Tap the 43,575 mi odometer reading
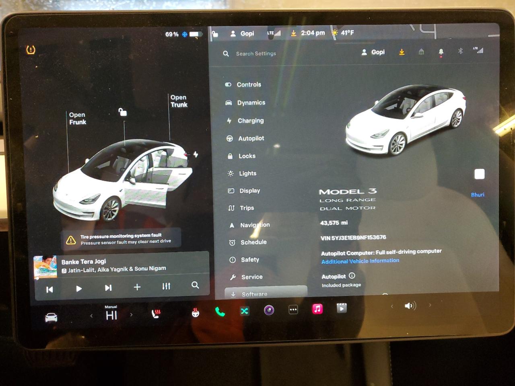This screenshot has width=515, height=386. click(334, 223)
